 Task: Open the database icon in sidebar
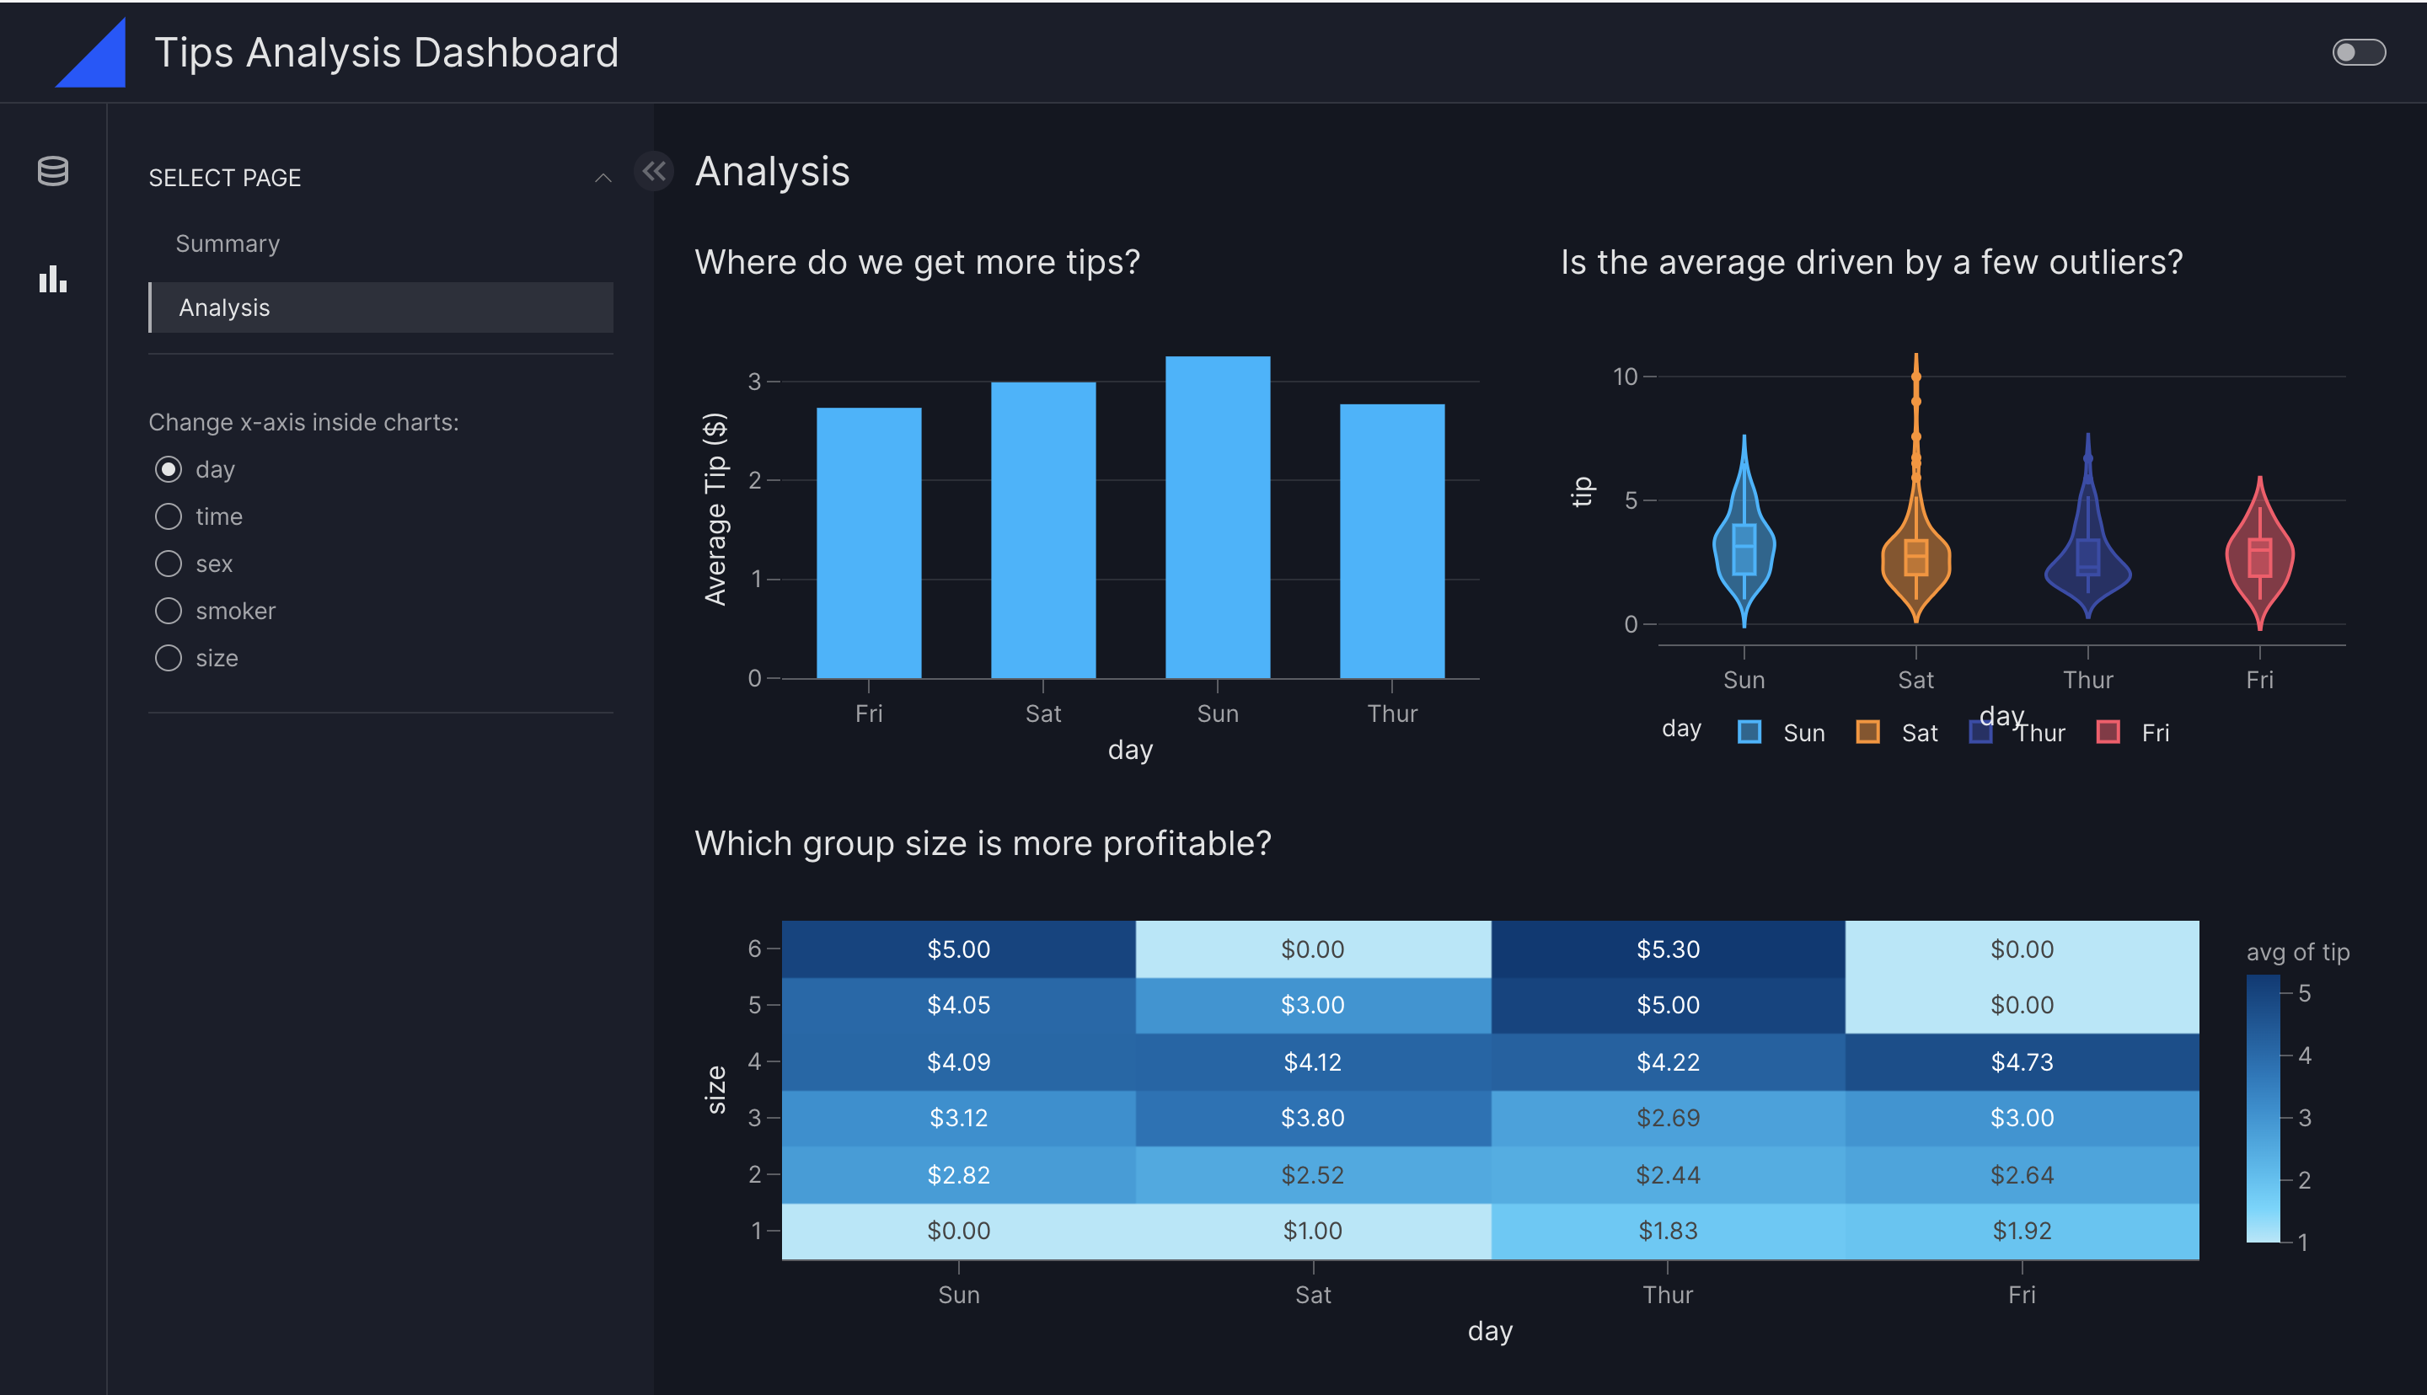click(x=53, y=172)
